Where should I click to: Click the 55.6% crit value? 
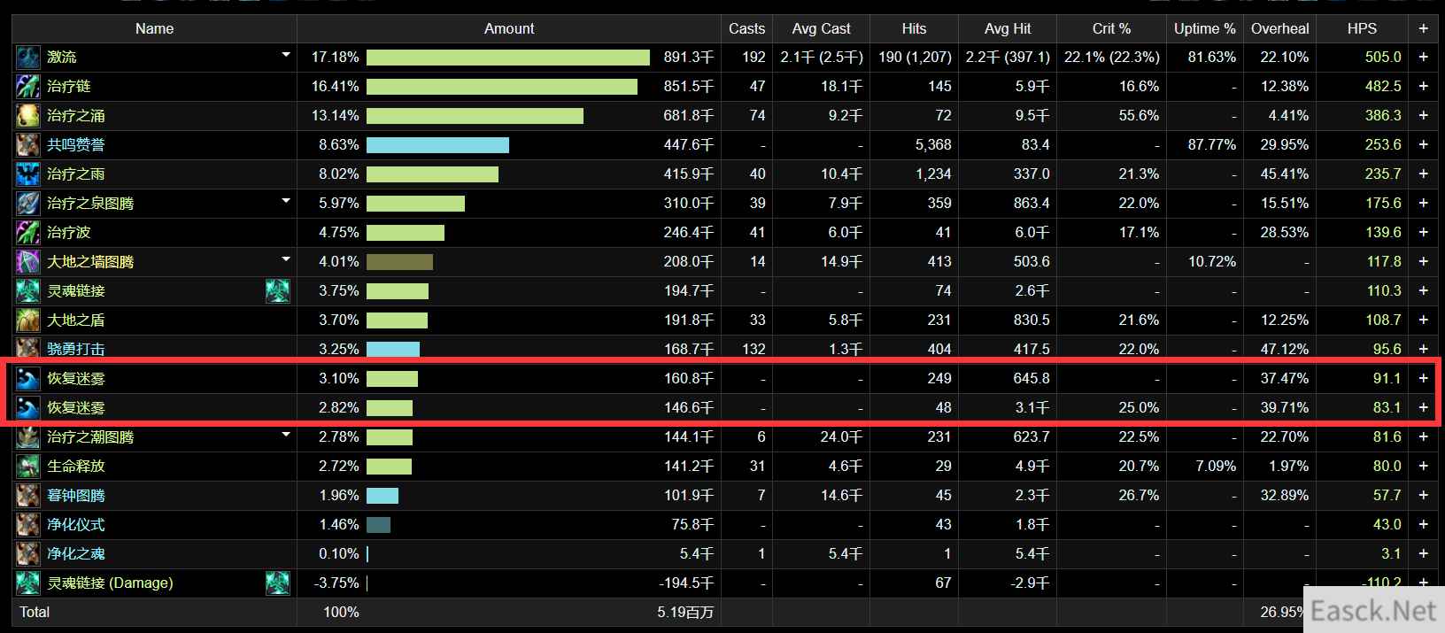pos(1139,116)
